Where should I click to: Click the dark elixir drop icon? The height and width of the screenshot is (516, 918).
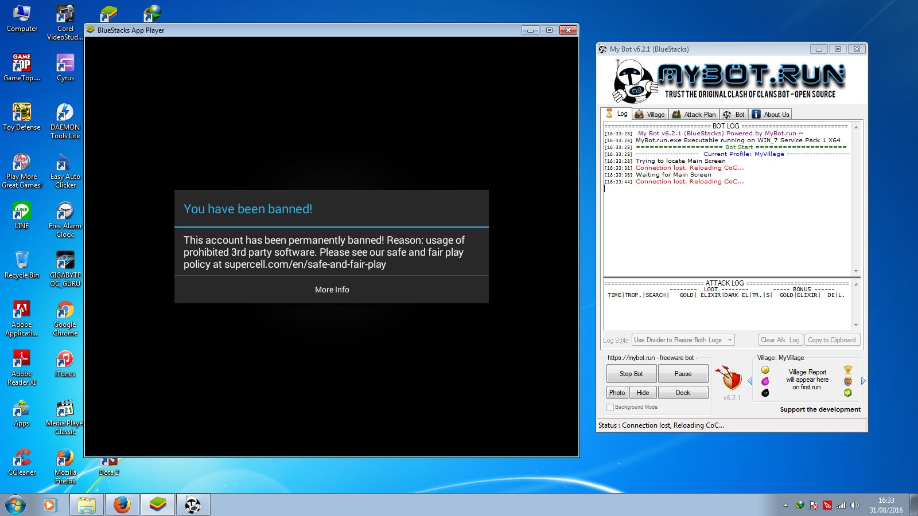765,393
